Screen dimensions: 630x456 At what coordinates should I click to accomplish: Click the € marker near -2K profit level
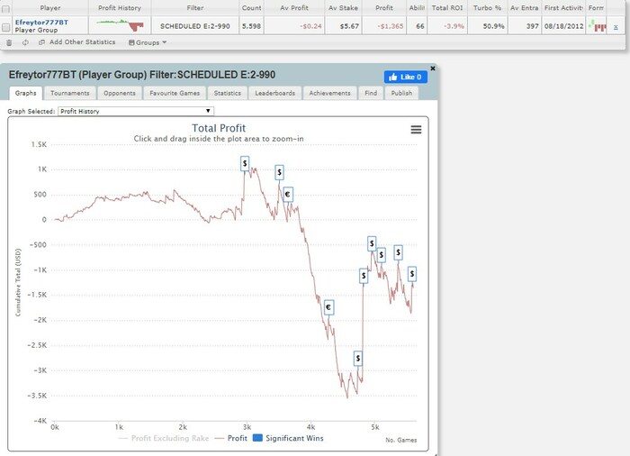point(328,307)
